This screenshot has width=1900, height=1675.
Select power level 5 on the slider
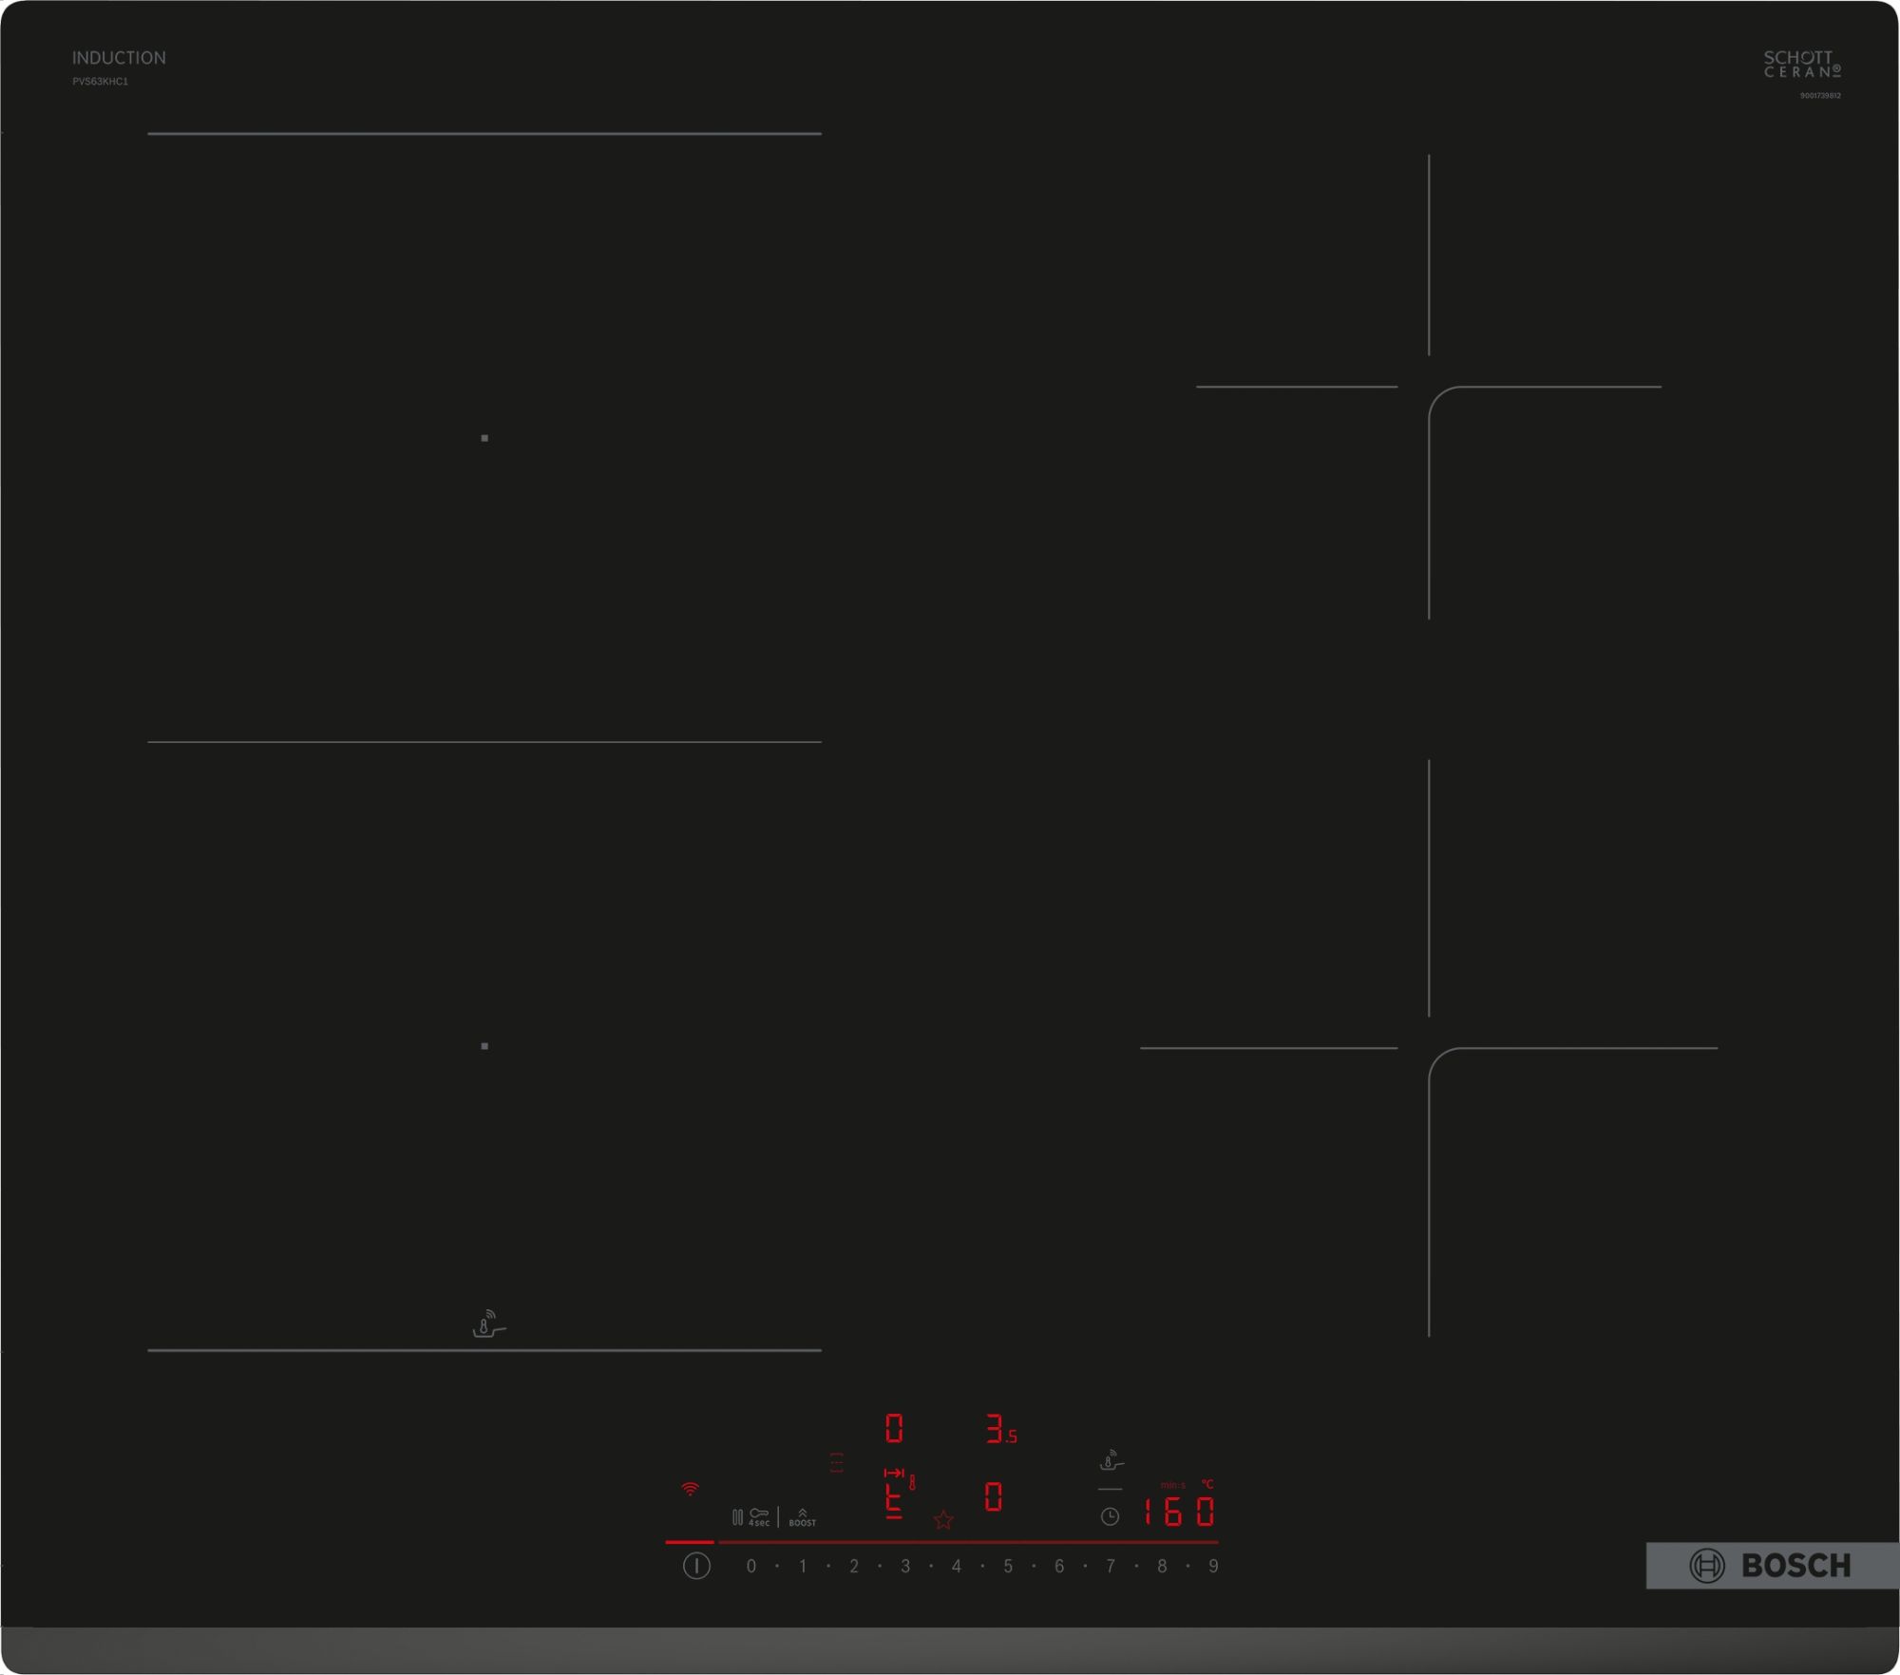tap(1007, 1566)
